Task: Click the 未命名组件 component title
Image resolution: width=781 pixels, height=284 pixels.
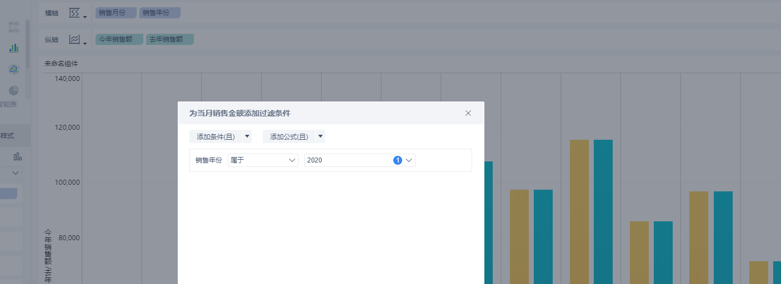Action: (x=61, y=64)
